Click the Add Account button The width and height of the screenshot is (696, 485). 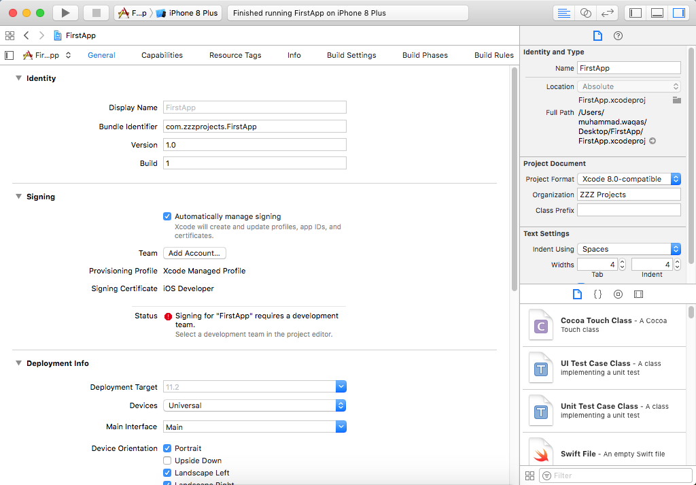tap(194, 253)
